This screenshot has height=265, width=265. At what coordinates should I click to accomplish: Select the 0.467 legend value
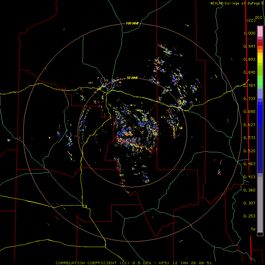click(x=249, y=164)
